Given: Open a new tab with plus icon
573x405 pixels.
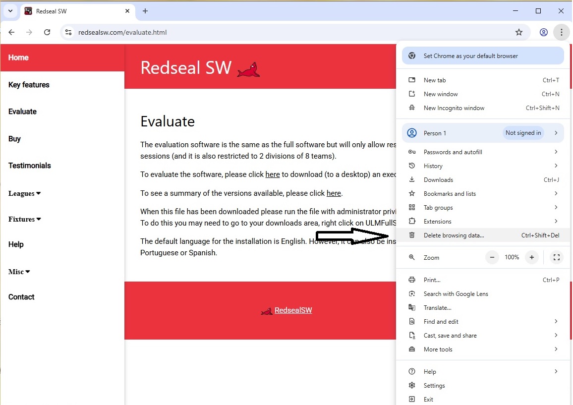Looking at the screenshot, I should pyautogui.click(x=145, y=11).
